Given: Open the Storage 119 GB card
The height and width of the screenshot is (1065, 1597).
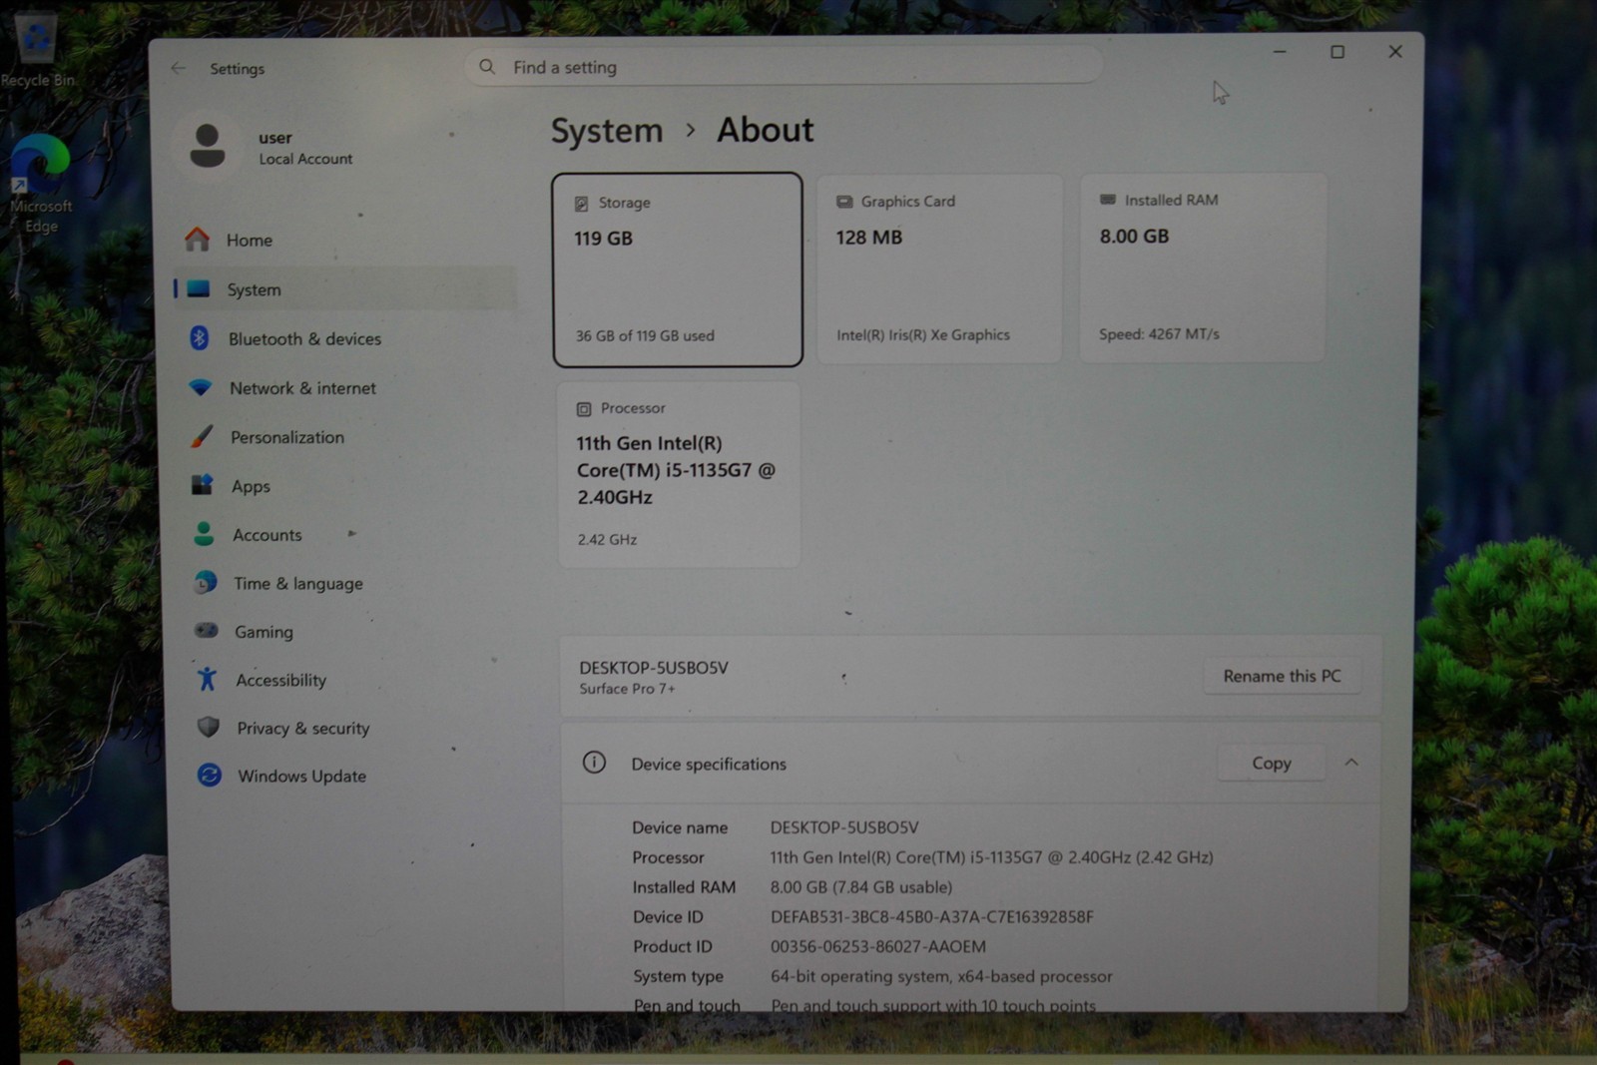Looking at the screenshot, I should point(678,269).
